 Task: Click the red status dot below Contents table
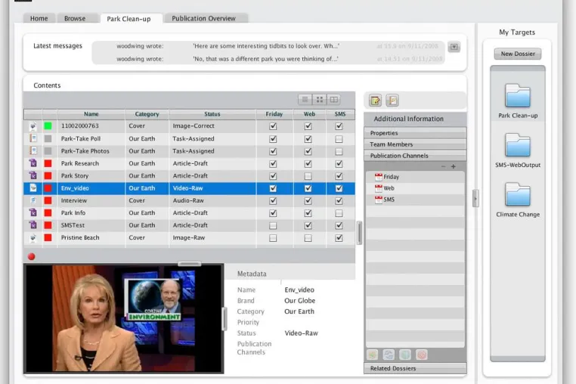(32, 256)
